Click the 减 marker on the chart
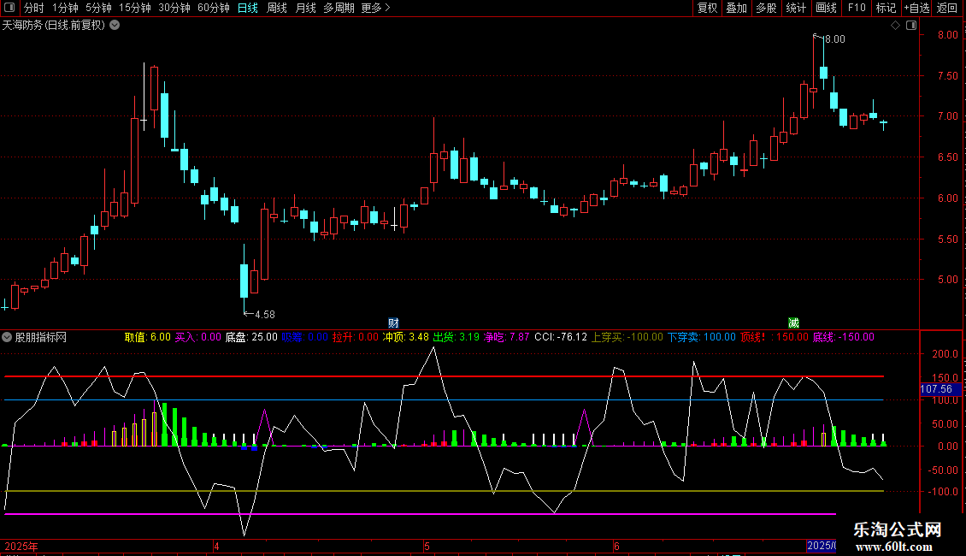This screenshot has width=966, height=556. [793, 323]
